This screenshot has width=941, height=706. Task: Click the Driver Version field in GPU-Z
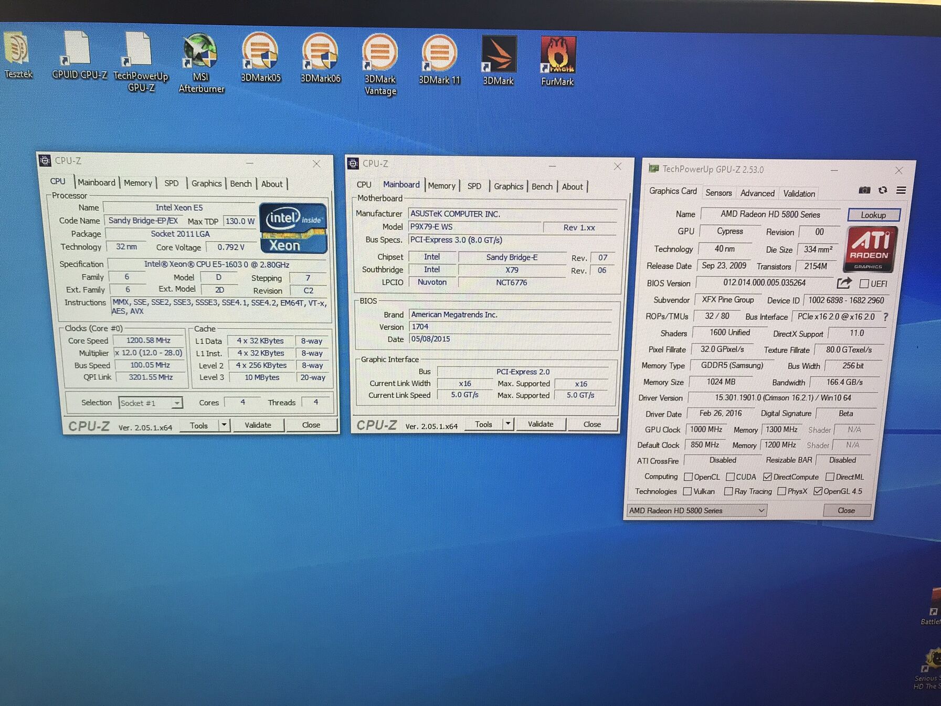[x=783, y=398]
